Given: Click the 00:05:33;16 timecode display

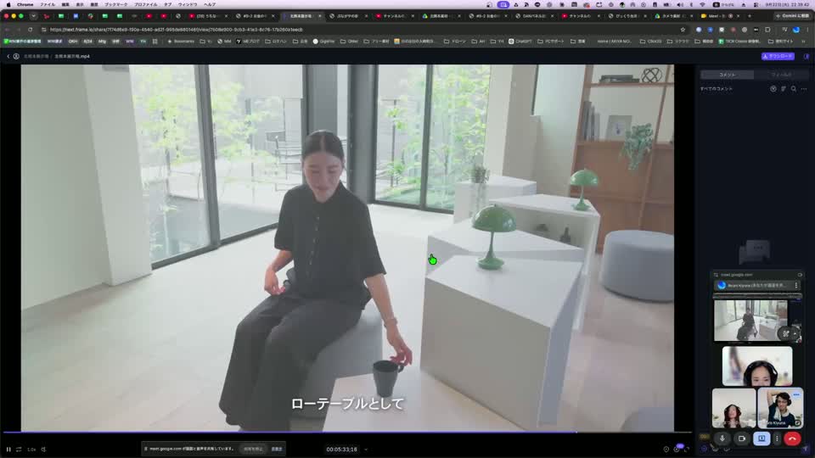Looking at the screenshot, I should 341,450.
